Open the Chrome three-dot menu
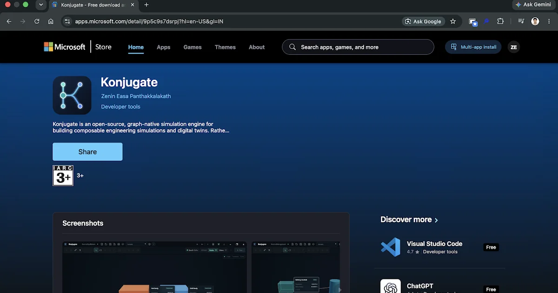The height and width of the screenshot is (293, 558). (549, 21)
